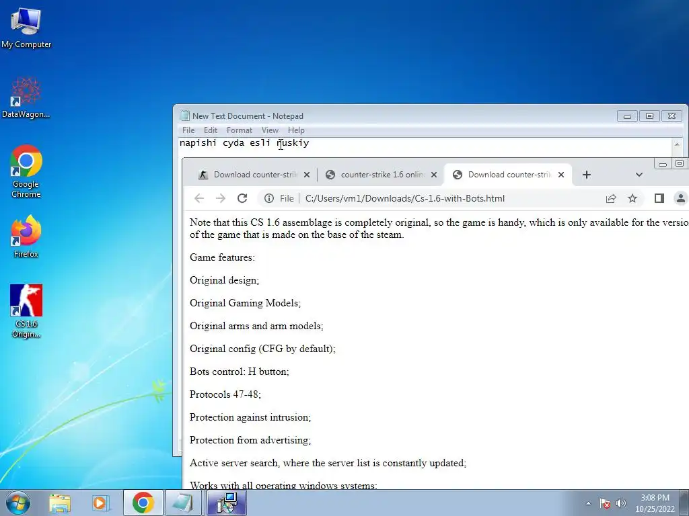Place cursor in Notepad text 'napishi cyda'
689x516 pixels.
(211, 143)
